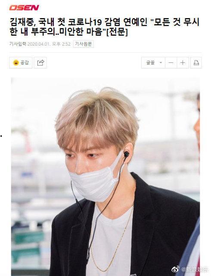Click the OSEN logo
Viewport: 211px width, 276px height.
click(24, 8)
